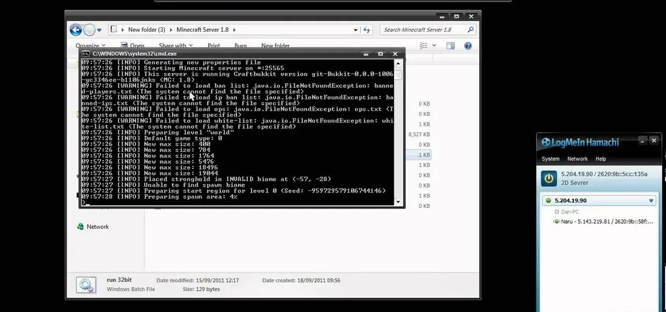The width and height of the screenshot is (666, 312).
Task: Click 'Date modified: 15/09/2011 12:17'
Action: click(198, 280)
